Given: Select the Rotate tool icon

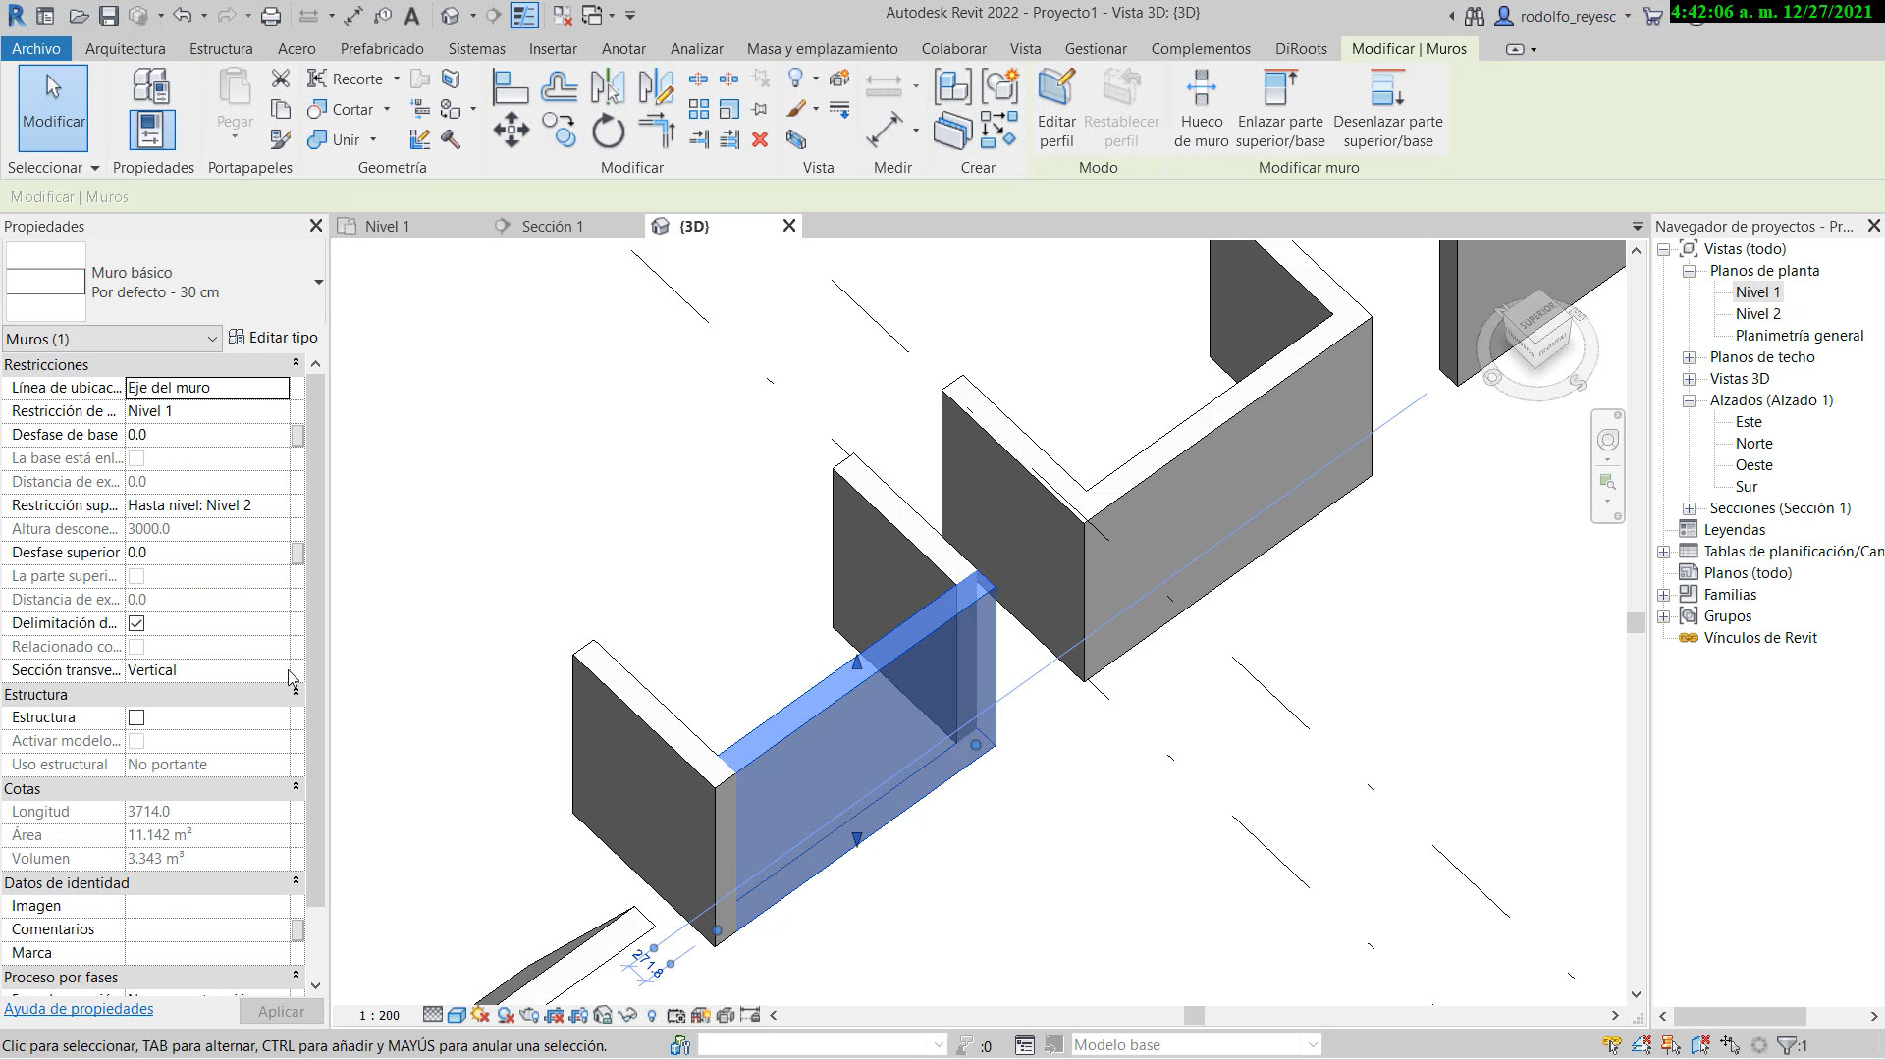Looking at the screenshot, I should click(608, 131).
